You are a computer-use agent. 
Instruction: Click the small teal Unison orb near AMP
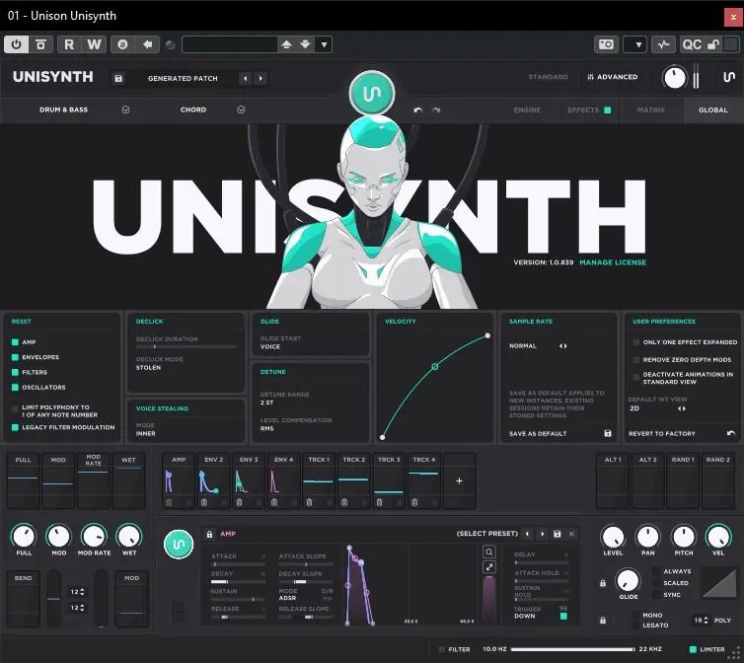point(179,544)
